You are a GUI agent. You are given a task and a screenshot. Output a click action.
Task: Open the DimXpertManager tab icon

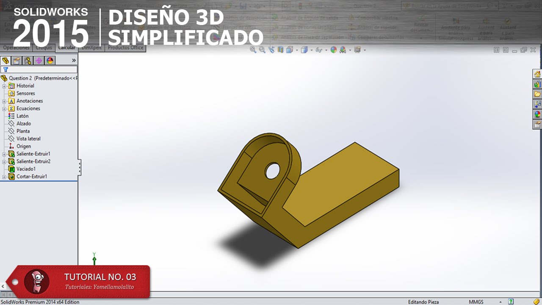[x=39, y=61]
